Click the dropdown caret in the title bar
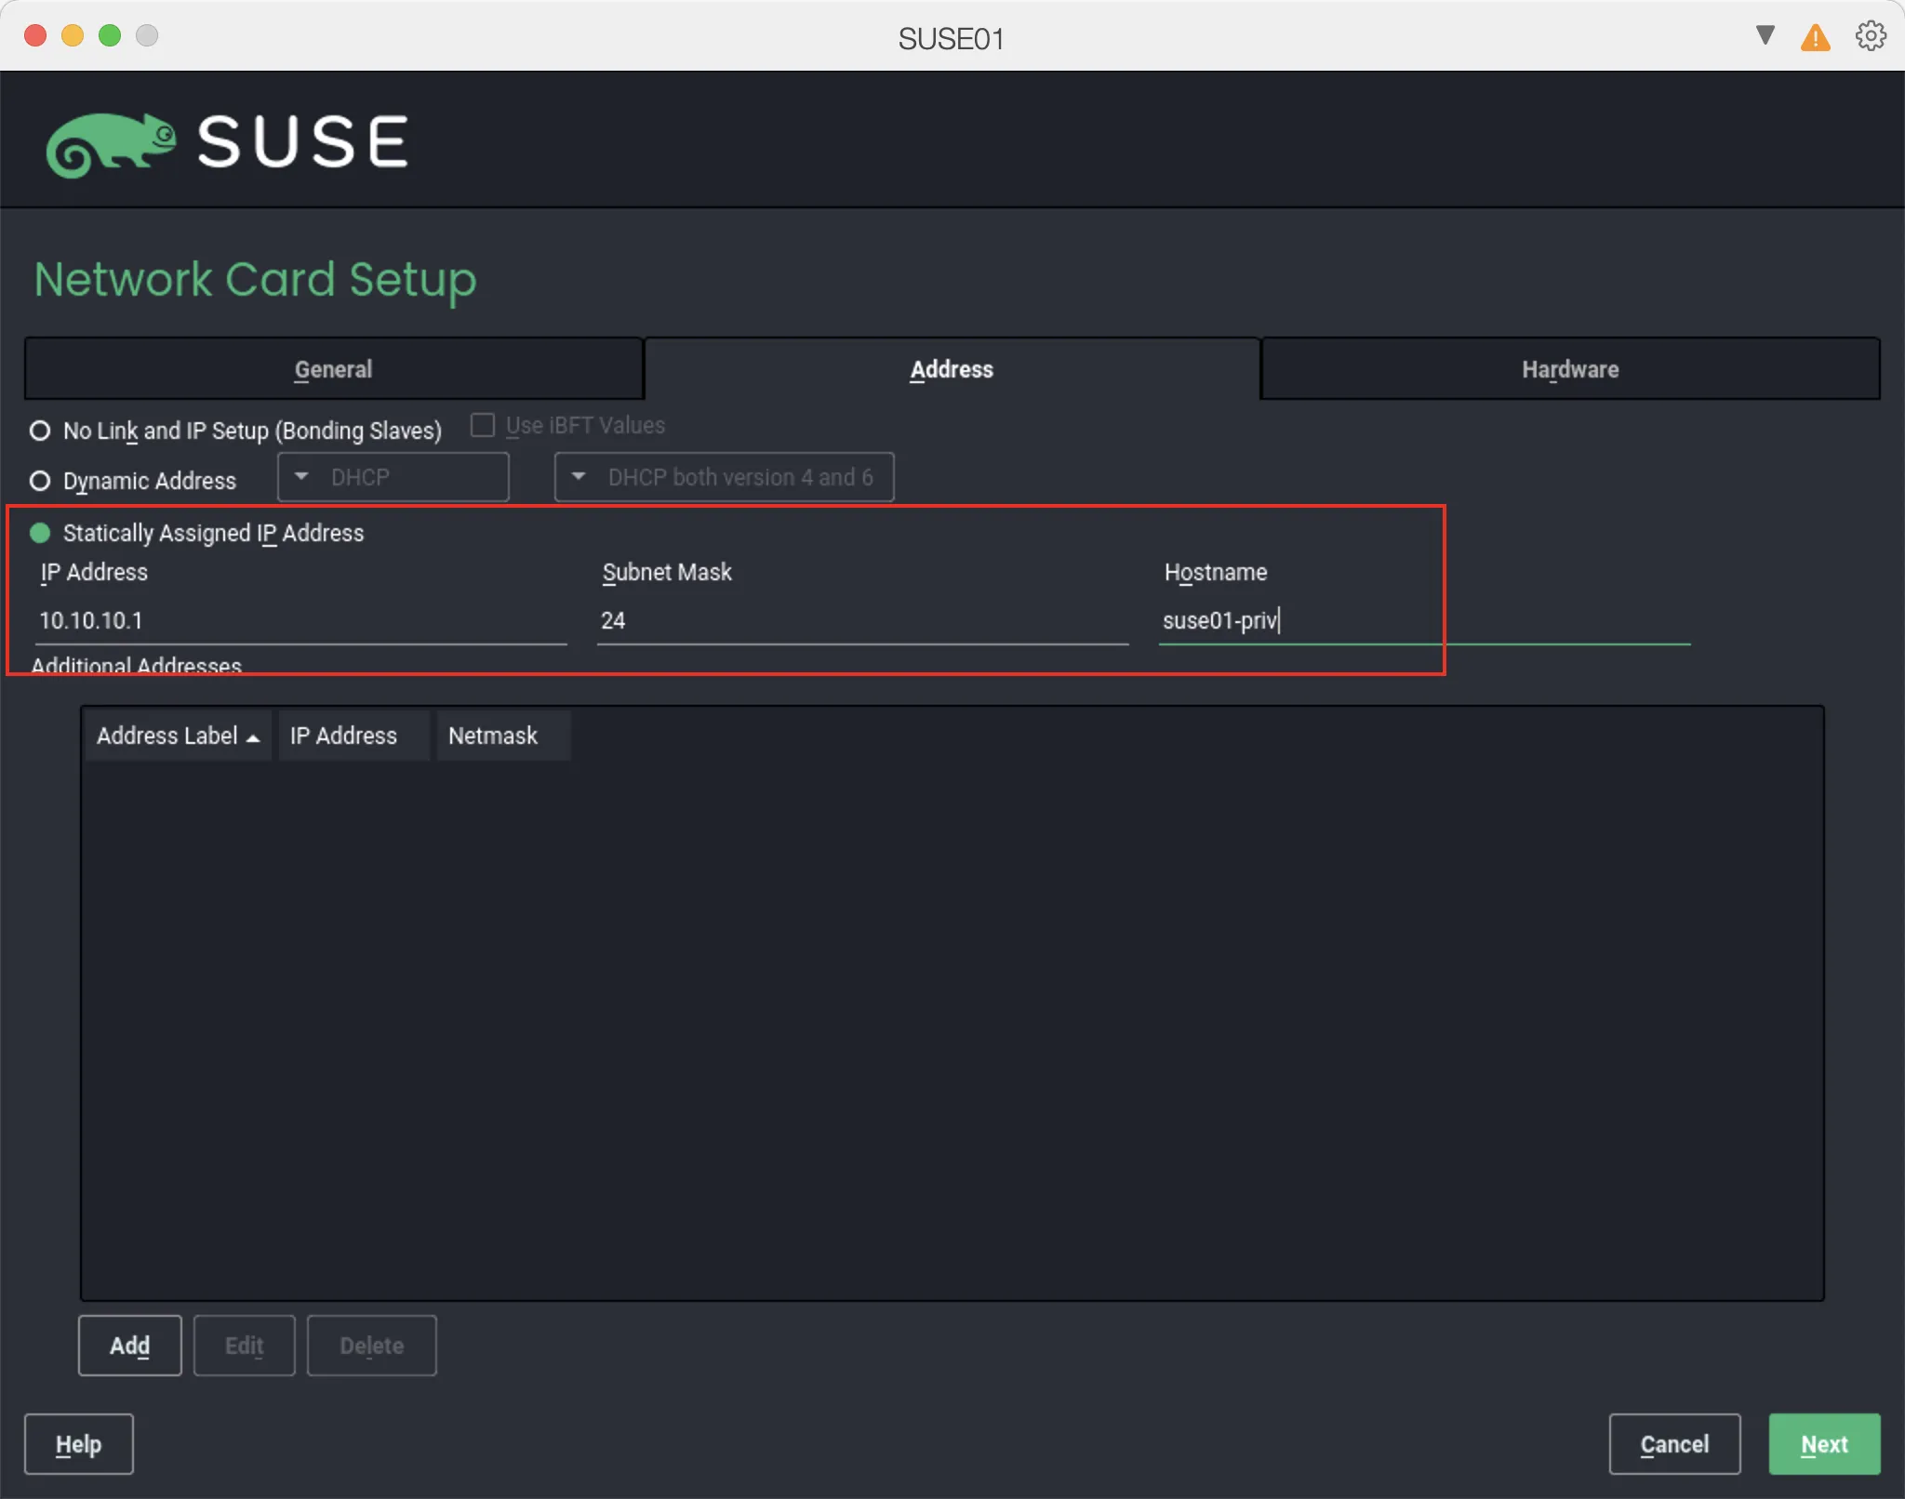1905x1499 pixels. point(1763,35)
